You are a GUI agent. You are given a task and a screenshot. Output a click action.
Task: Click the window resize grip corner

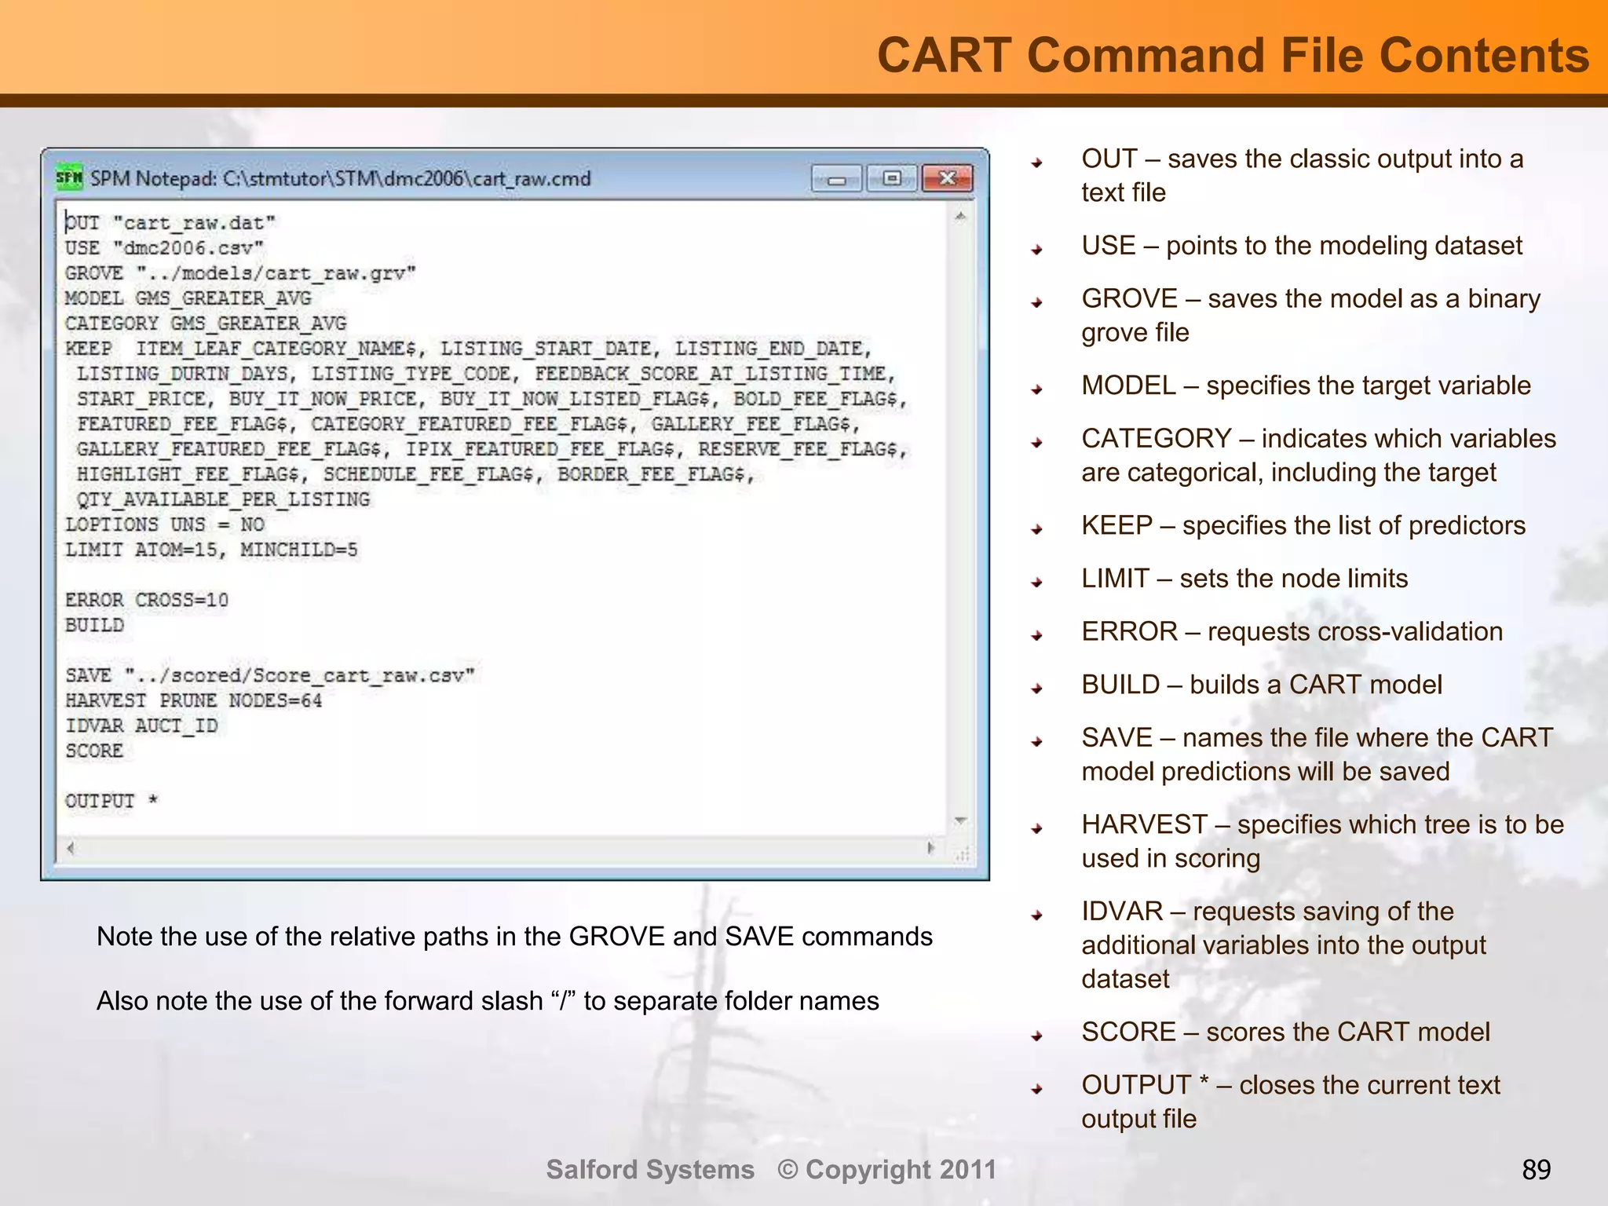coord(962,853)
